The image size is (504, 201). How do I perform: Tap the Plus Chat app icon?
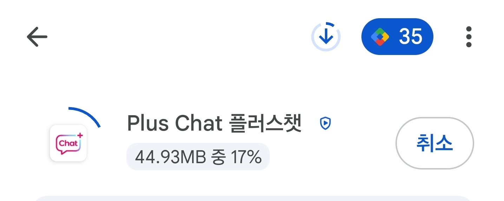68,143
